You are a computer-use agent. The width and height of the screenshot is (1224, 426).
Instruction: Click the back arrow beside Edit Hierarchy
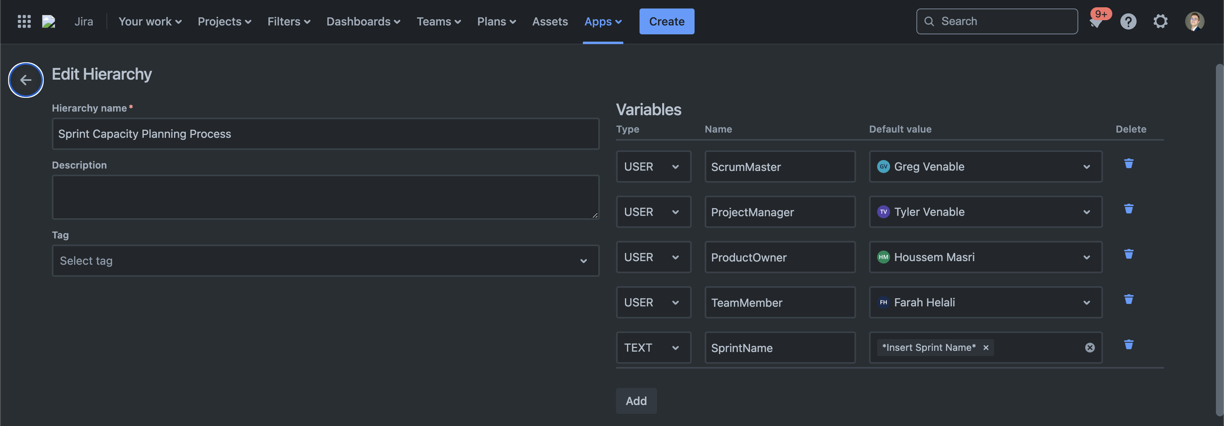[25, 80]
